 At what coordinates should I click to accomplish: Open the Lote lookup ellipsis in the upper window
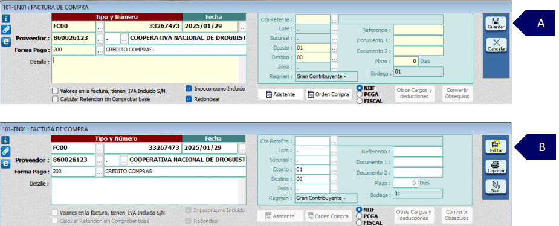pos(334,29)
